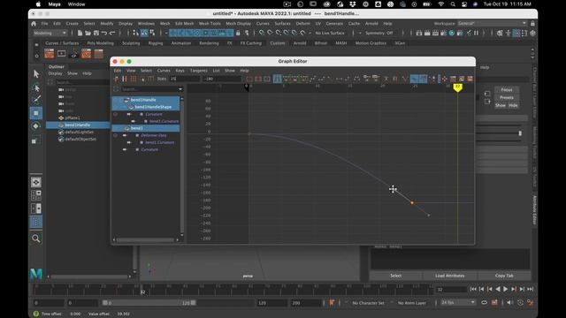Click Frame All icon in Graph Editor toolbar
This screenshot has height=318, width=566.
(249, 79)
